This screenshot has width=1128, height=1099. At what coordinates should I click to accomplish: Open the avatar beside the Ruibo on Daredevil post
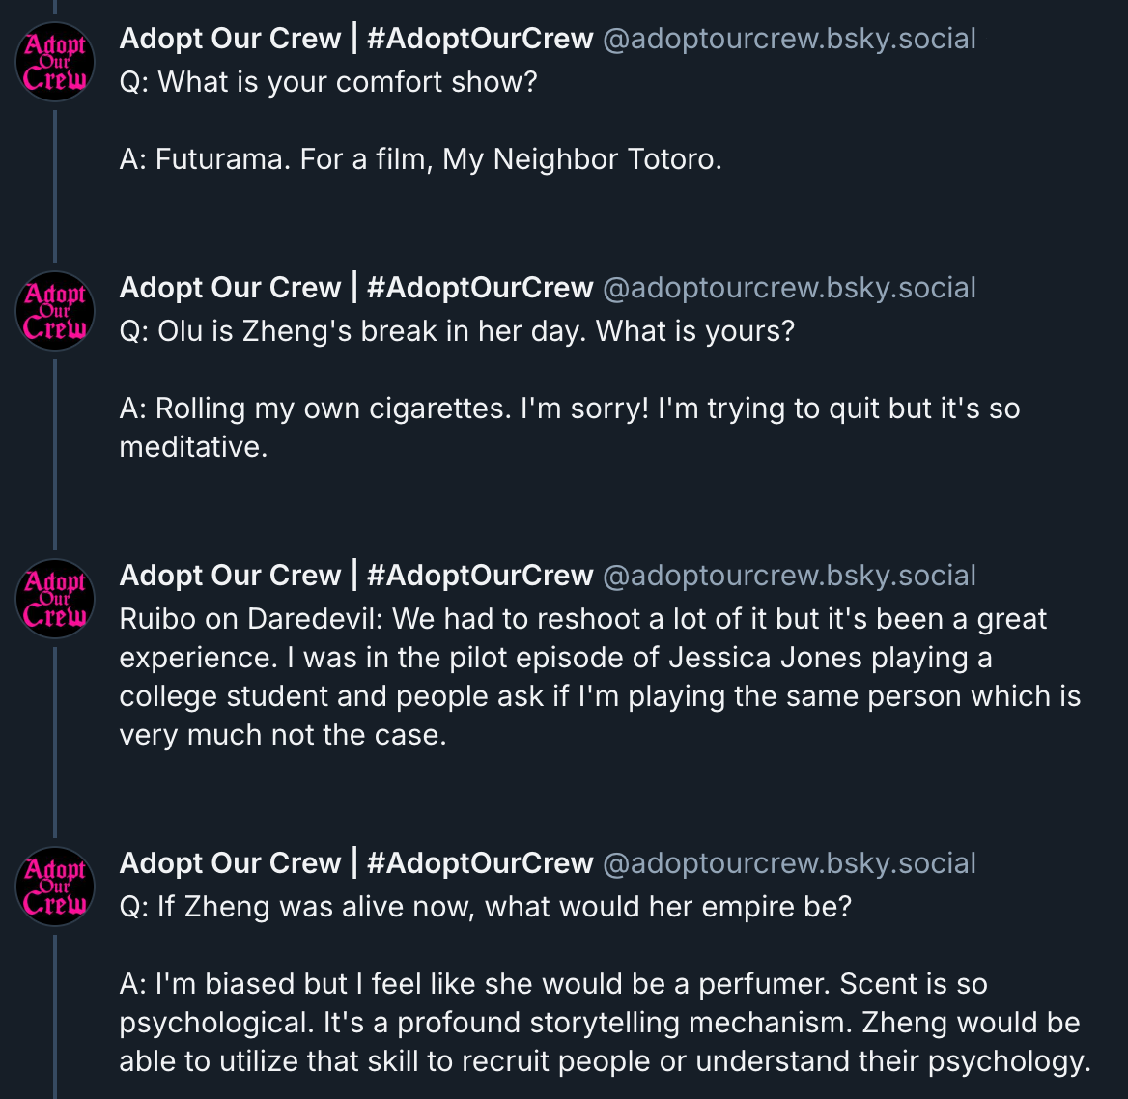point(55,600)
